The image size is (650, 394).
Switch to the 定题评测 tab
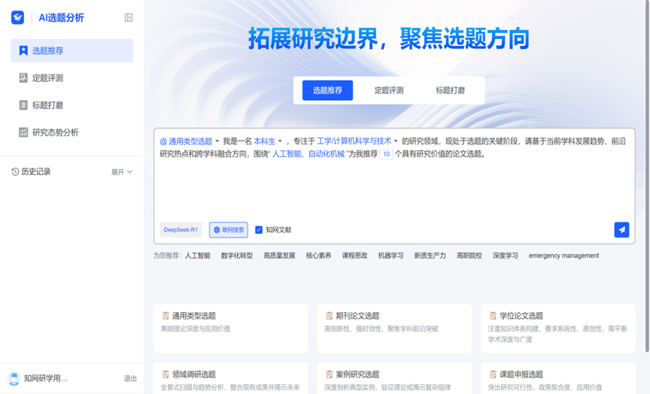click(x=389, y=90)
